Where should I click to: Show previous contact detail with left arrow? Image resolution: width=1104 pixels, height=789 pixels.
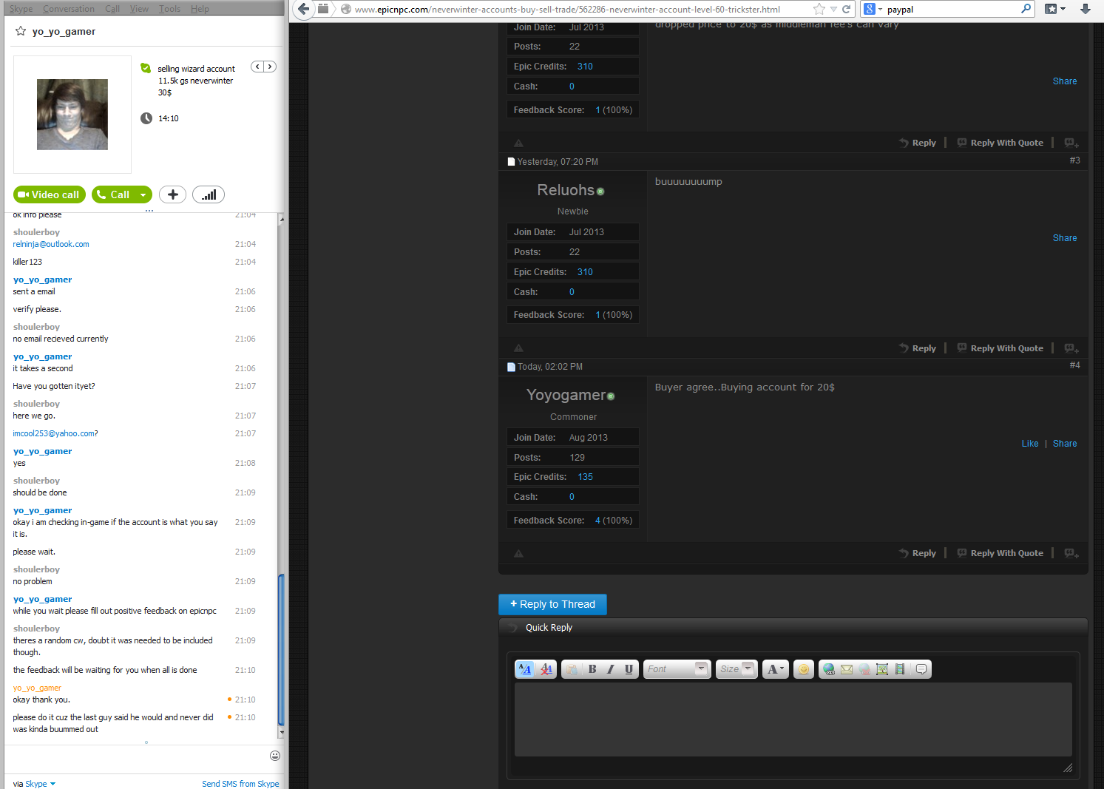point(257,67)
